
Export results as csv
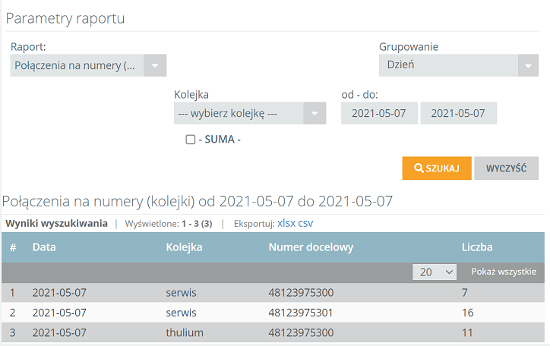[x=305, y=223]
